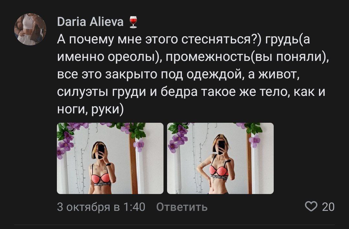Viewport: 349px width, 229px height.
Task: Open the first attached photo thumbnail
Action: pos(110,158)
